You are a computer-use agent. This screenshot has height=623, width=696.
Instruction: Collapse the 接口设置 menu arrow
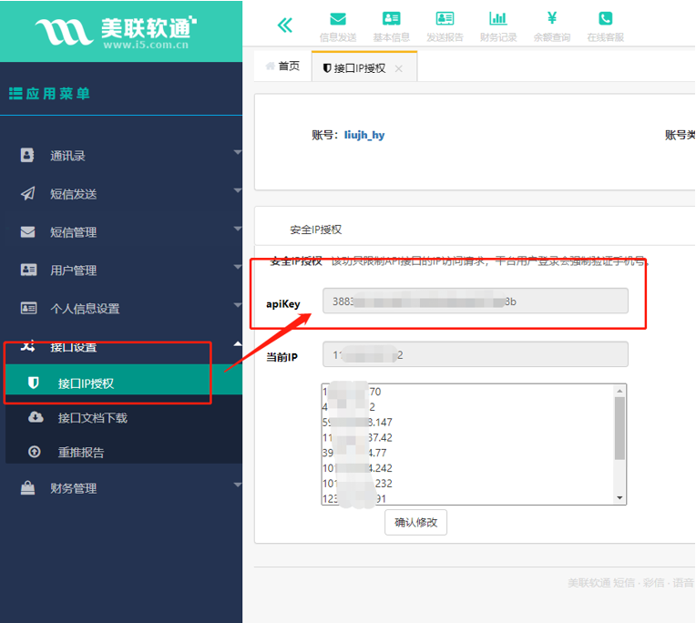pyautogui.click(x=238, y=343)
